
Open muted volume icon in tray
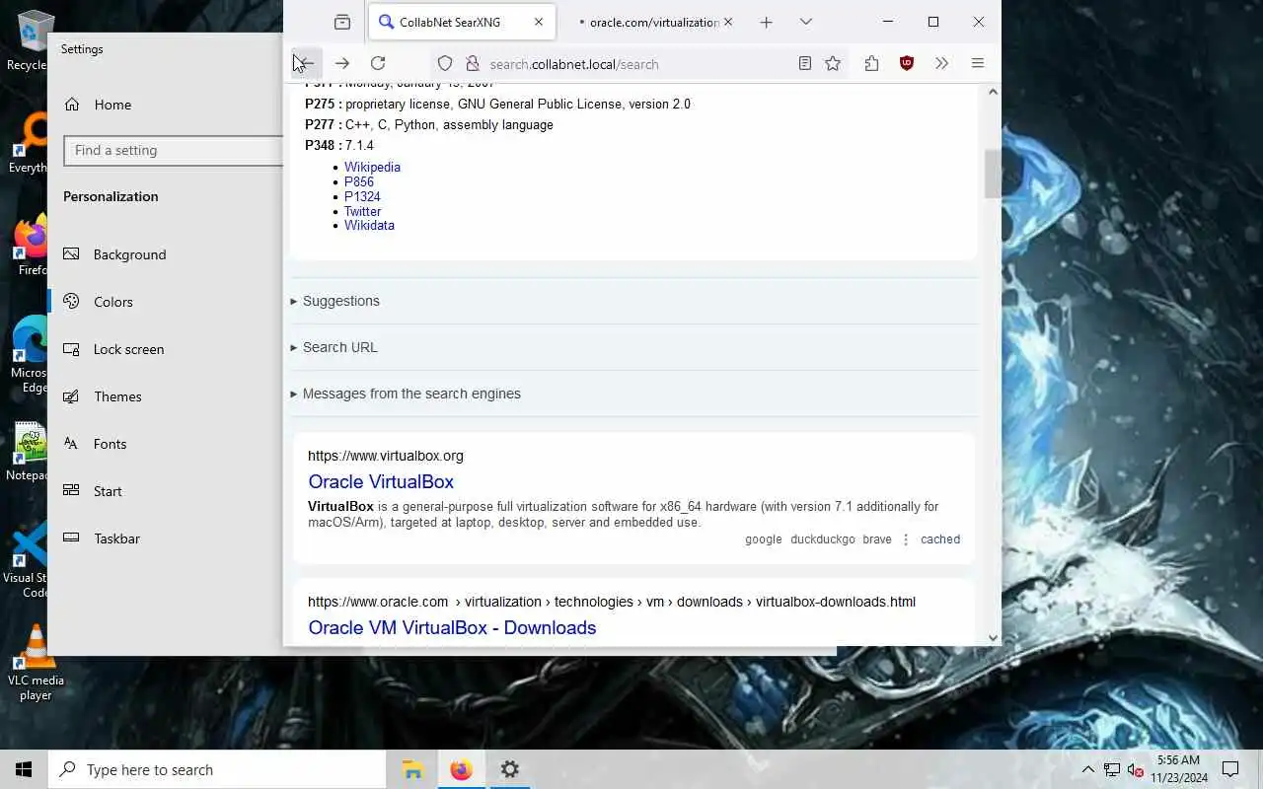1136,769
